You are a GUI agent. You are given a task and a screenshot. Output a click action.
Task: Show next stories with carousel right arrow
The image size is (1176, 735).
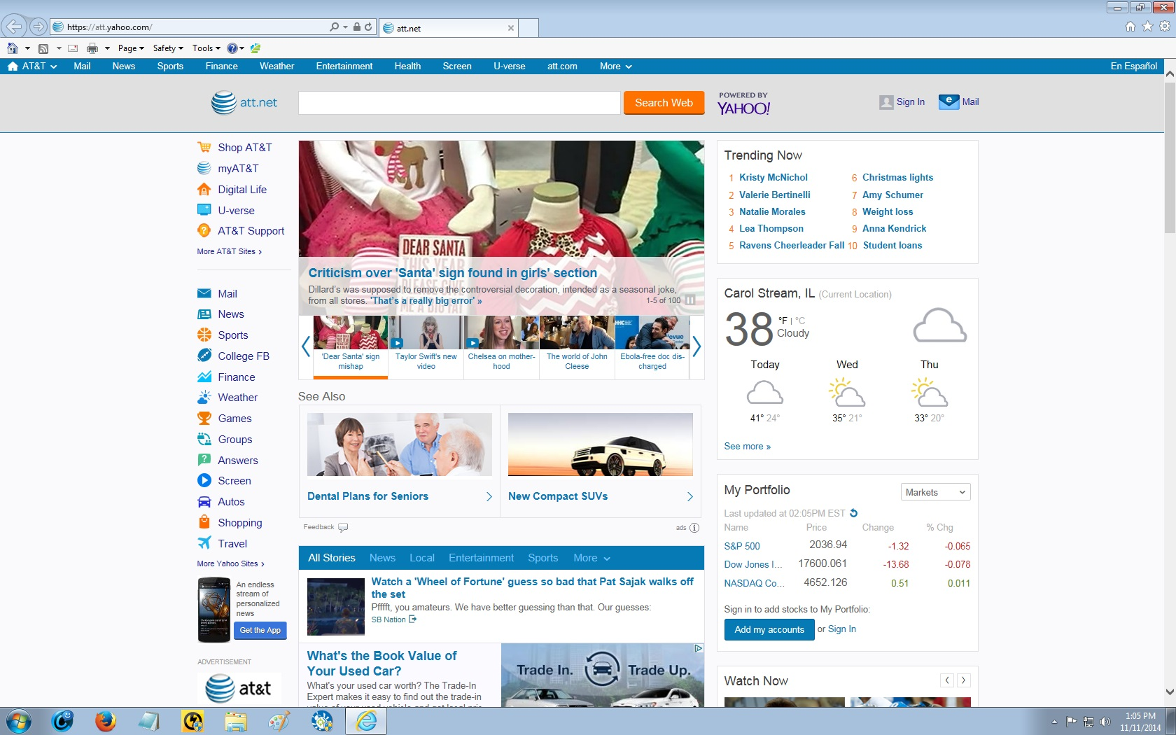tap(696, 346)
